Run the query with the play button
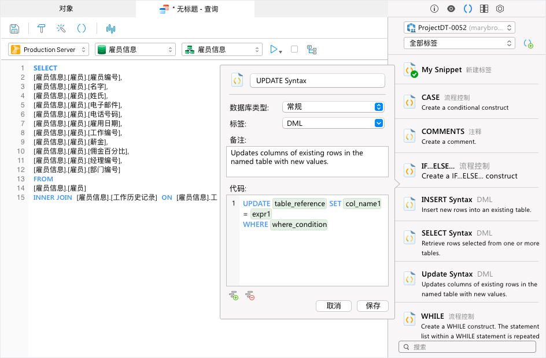Screen dimensions: 546x358 [x=274, y=49]
